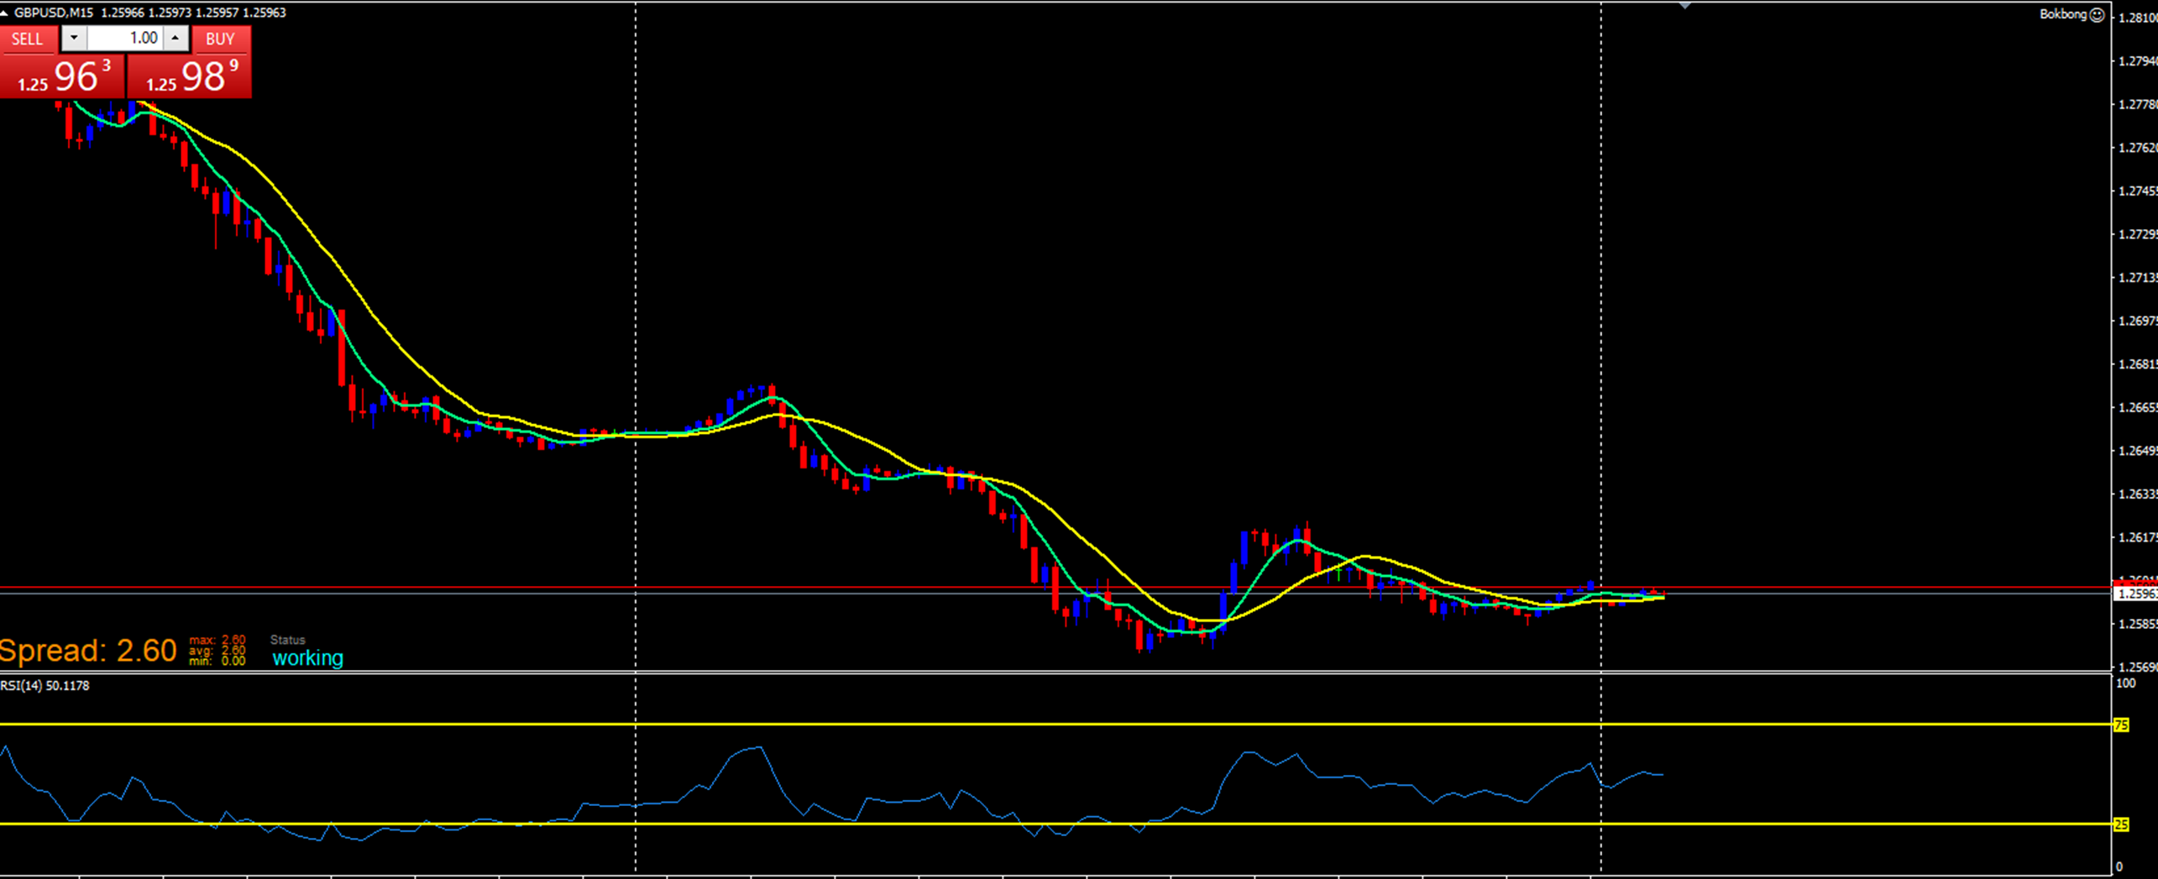Click the 1.27295 price axis label

pos(2138,234)
